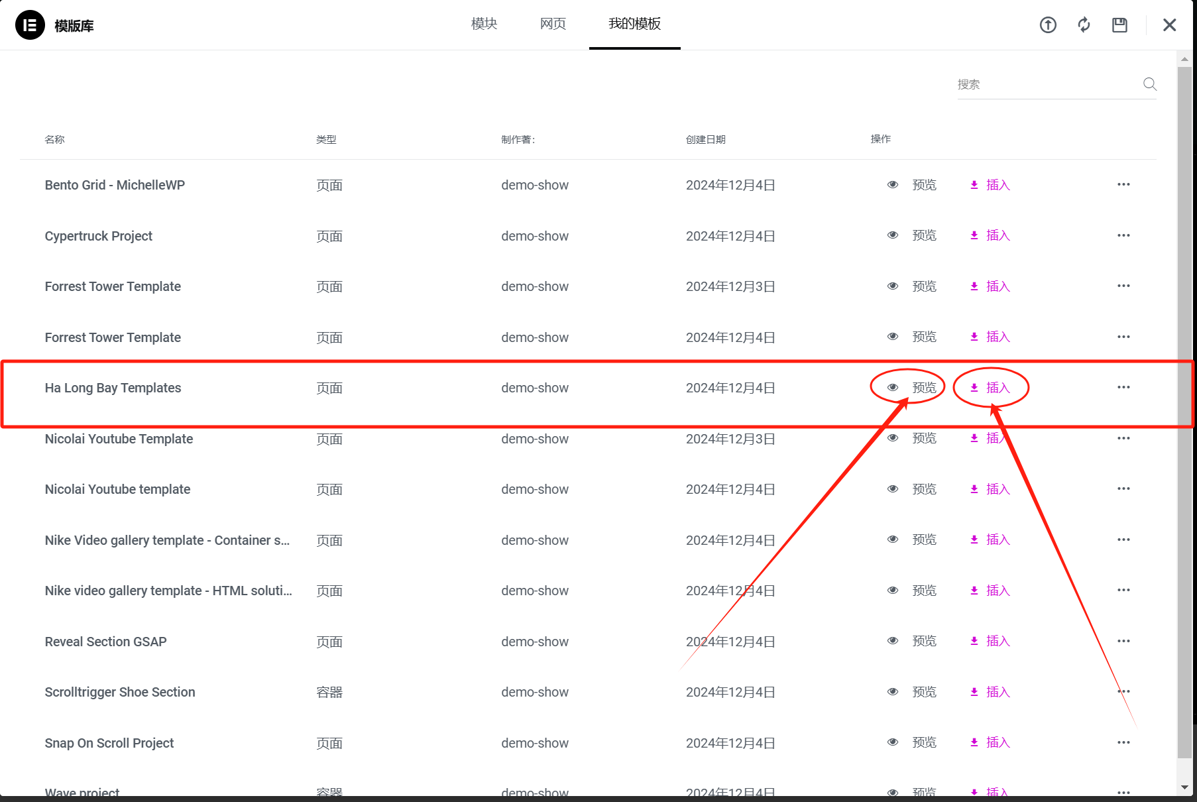Click insert icon for Reveal Section GSAP
Viewport: 1197px width, 802px height.
(x=974, y=641)
